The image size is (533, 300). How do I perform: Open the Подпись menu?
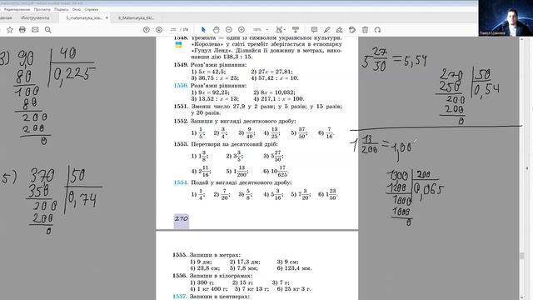[x=62, y=9]
